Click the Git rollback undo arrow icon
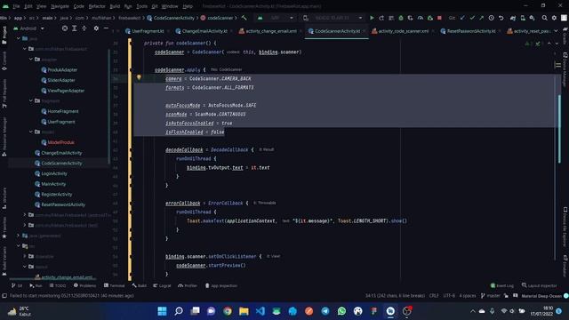 pyautogui.click(x=501, y=18)
